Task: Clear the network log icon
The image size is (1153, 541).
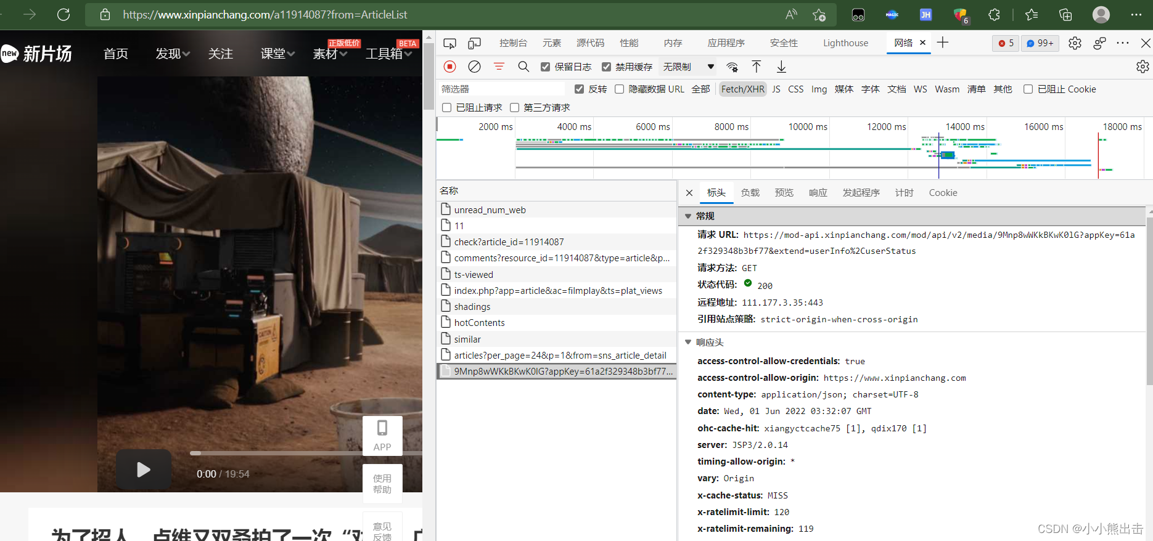Action: [474, 67]
